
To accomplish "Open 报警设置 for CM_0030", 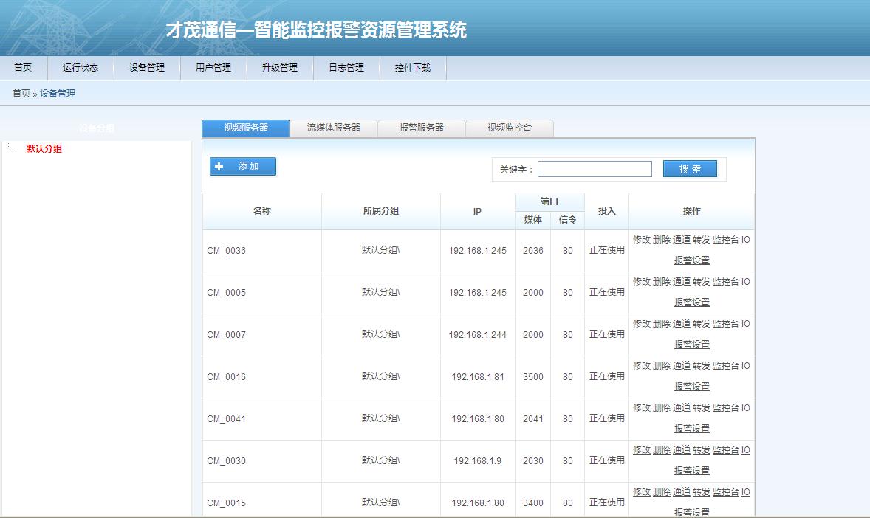I will tap(691, 471).
